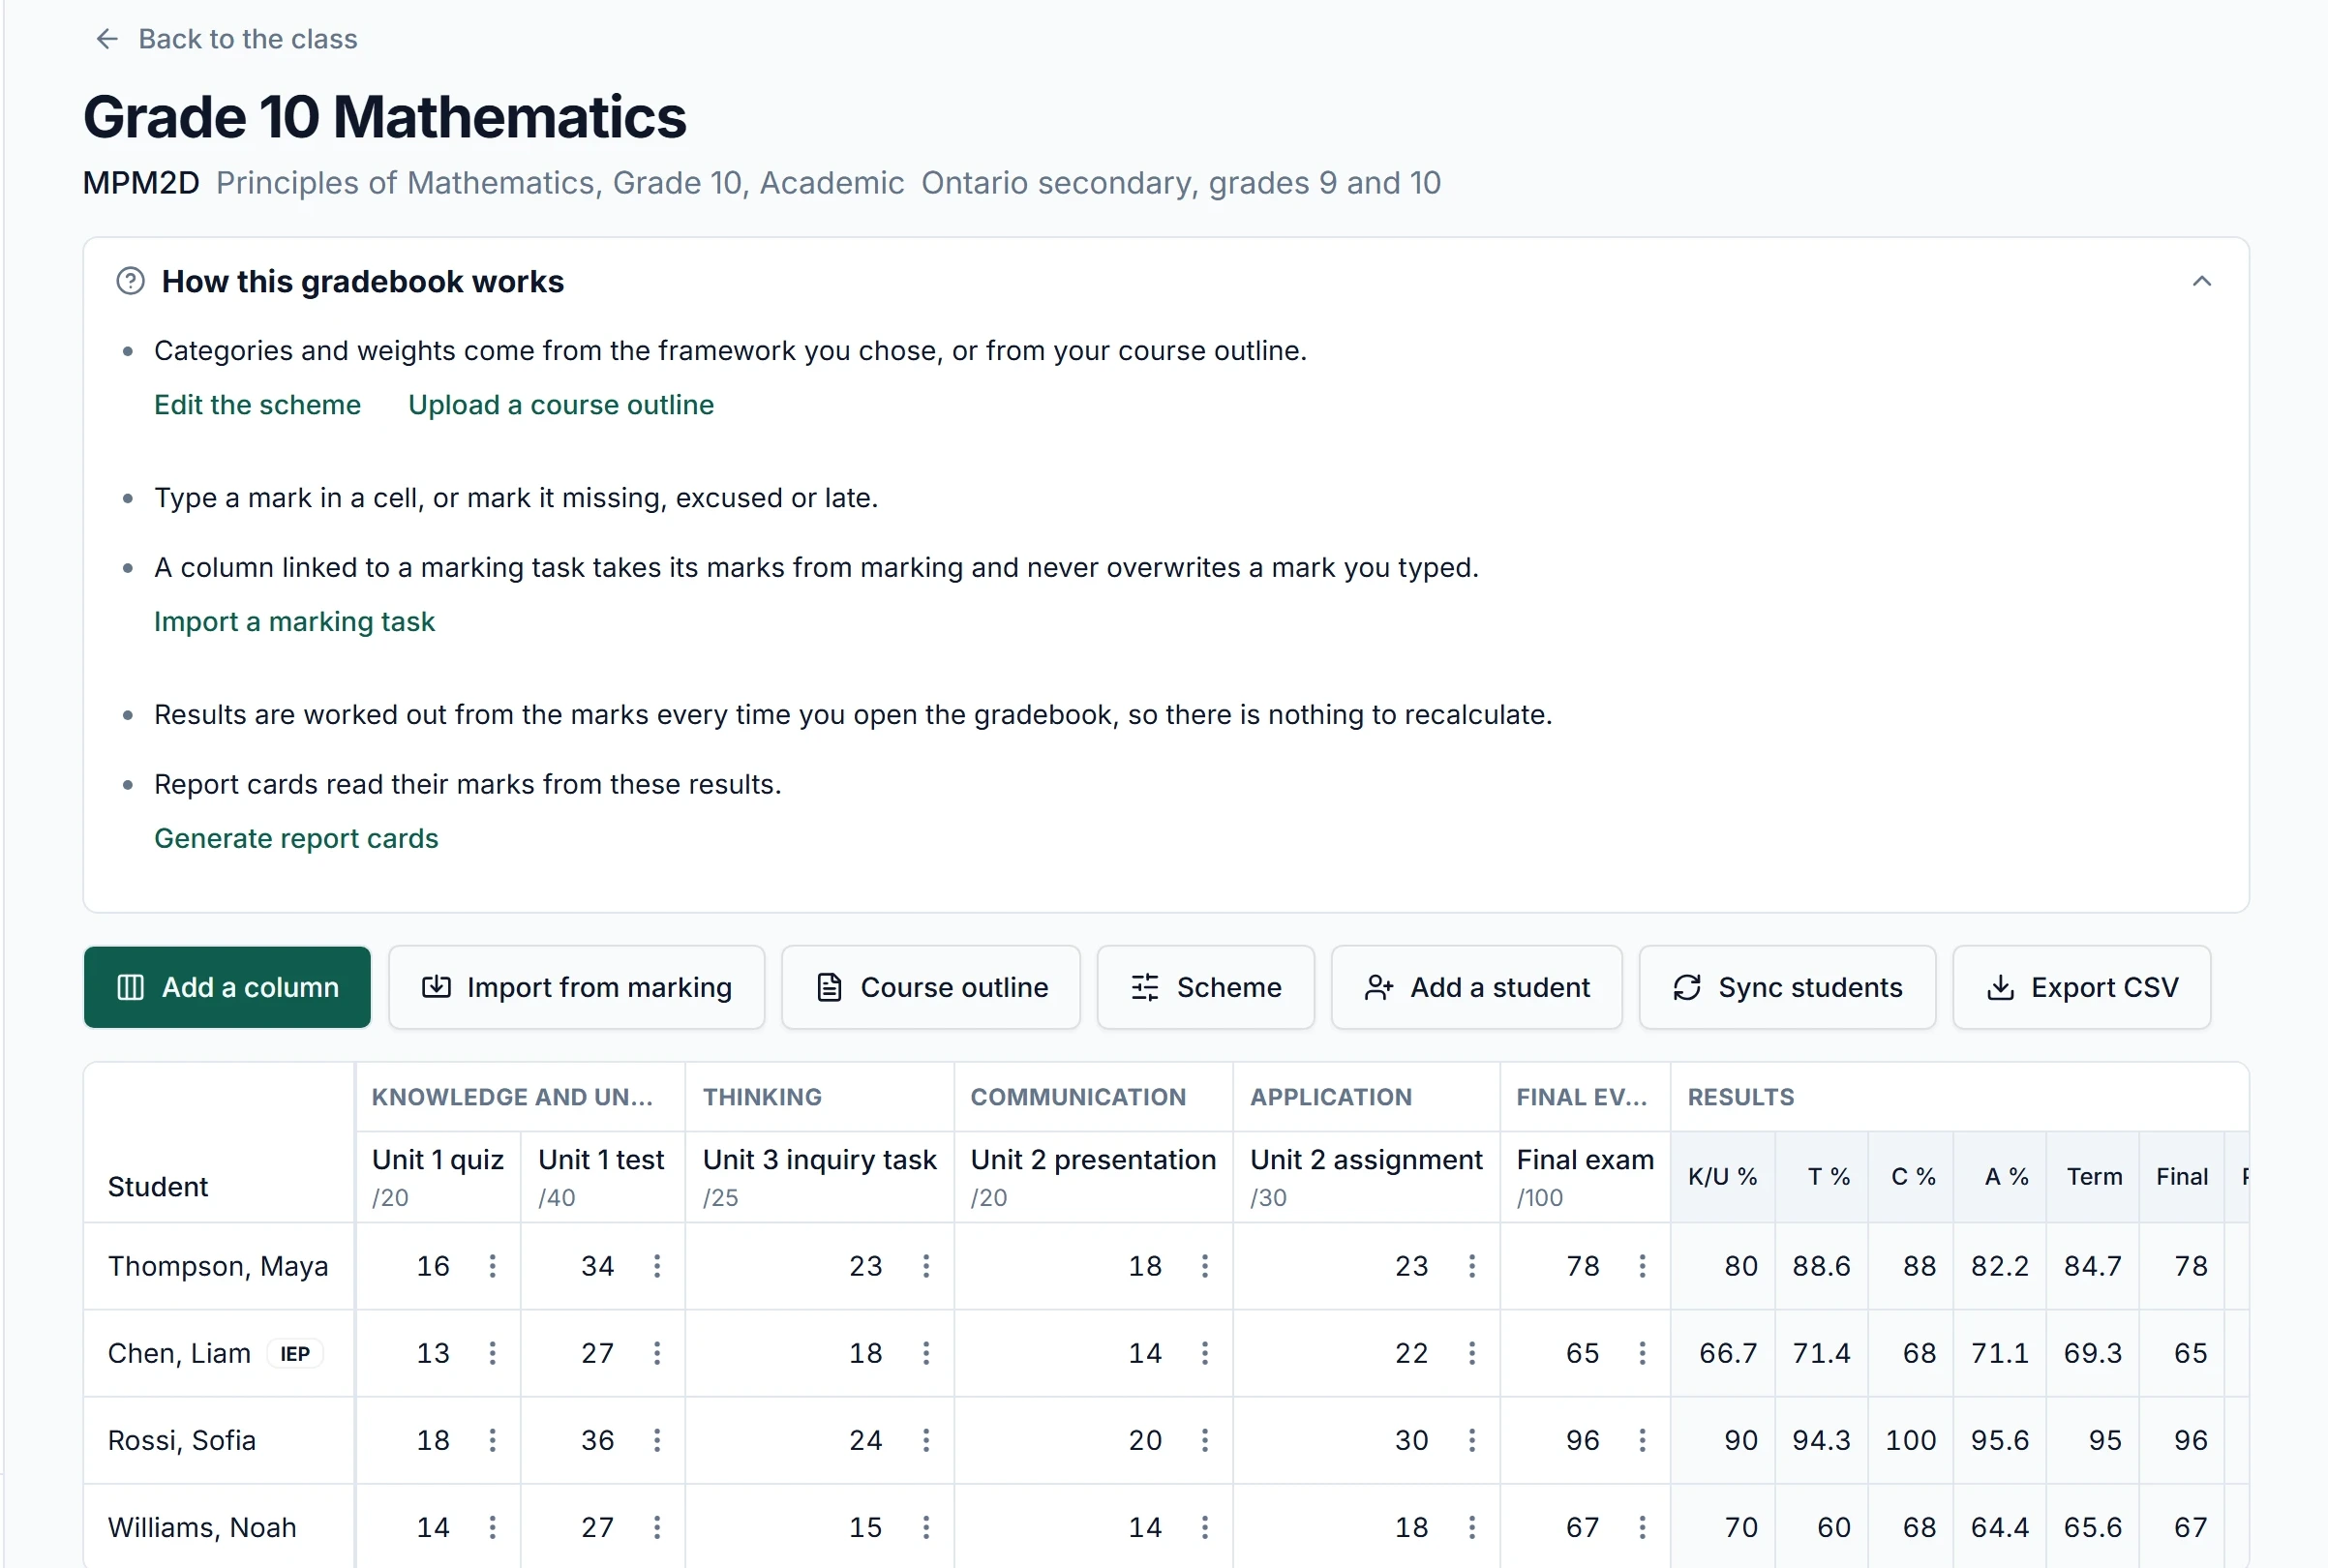Open the three-dot menu for Thompson's Unit 1 test
This screenshot has height=1568, width=2328.
coord(657,1266)
